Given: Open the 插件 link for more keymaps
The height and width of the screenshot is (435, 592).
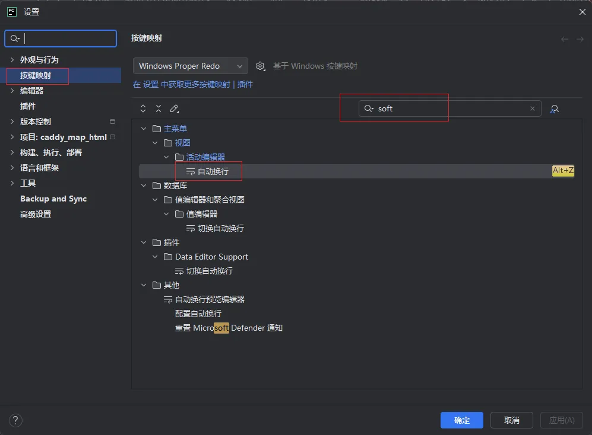Looking at the screenshot, I should tap(245, 84).
